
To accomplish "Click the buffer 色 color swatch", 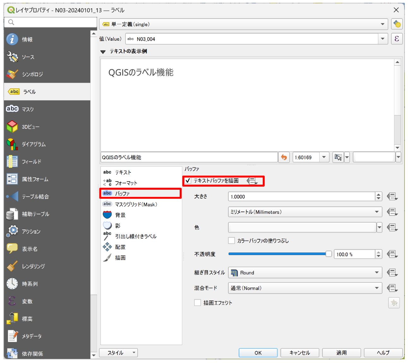I will pos(302,227).
